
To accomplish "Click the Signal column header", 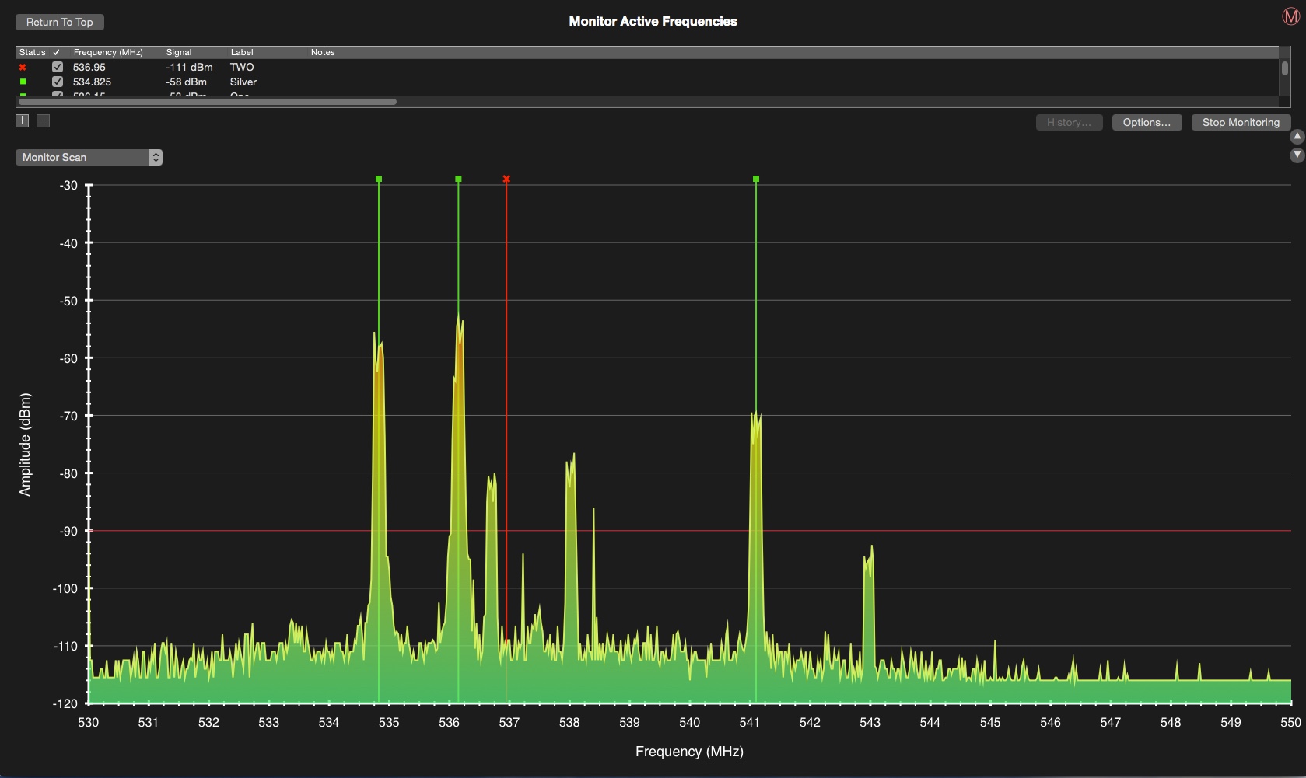I will (x=179, y=52).
